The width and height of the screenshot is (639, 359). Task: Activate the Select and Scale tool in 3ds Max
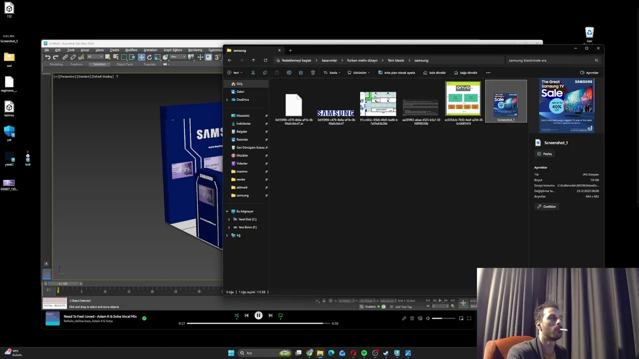tap(157, 57)
